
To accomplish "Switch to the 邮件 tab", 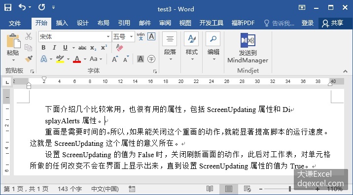I will point(145,23).
